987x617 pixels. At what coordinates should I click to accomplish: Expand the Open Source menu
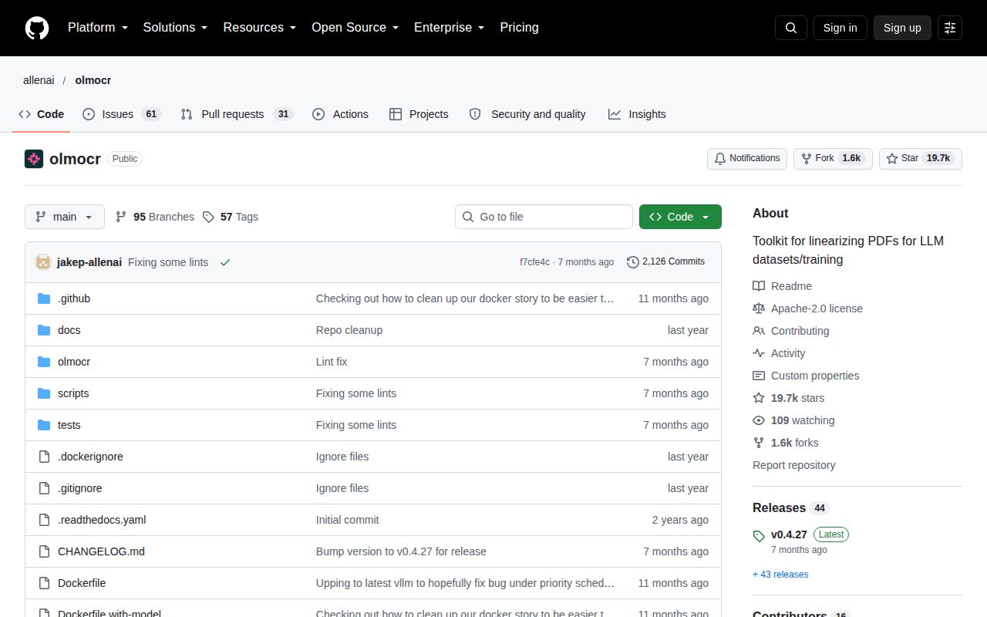[x=355, y=28]
